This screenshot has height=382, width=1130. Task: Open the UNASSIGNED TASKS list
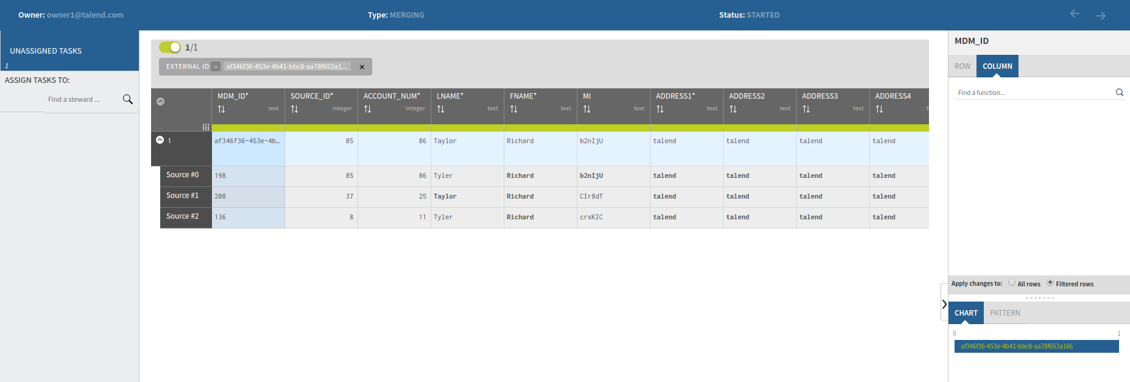pyautogui.click(x=46, y=51)
